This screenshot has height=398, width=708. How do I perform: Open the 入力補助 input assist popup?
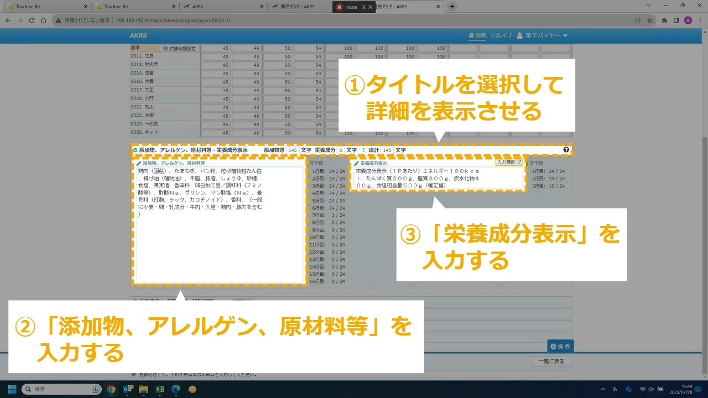pyautogui.click(x=509, y=163)
